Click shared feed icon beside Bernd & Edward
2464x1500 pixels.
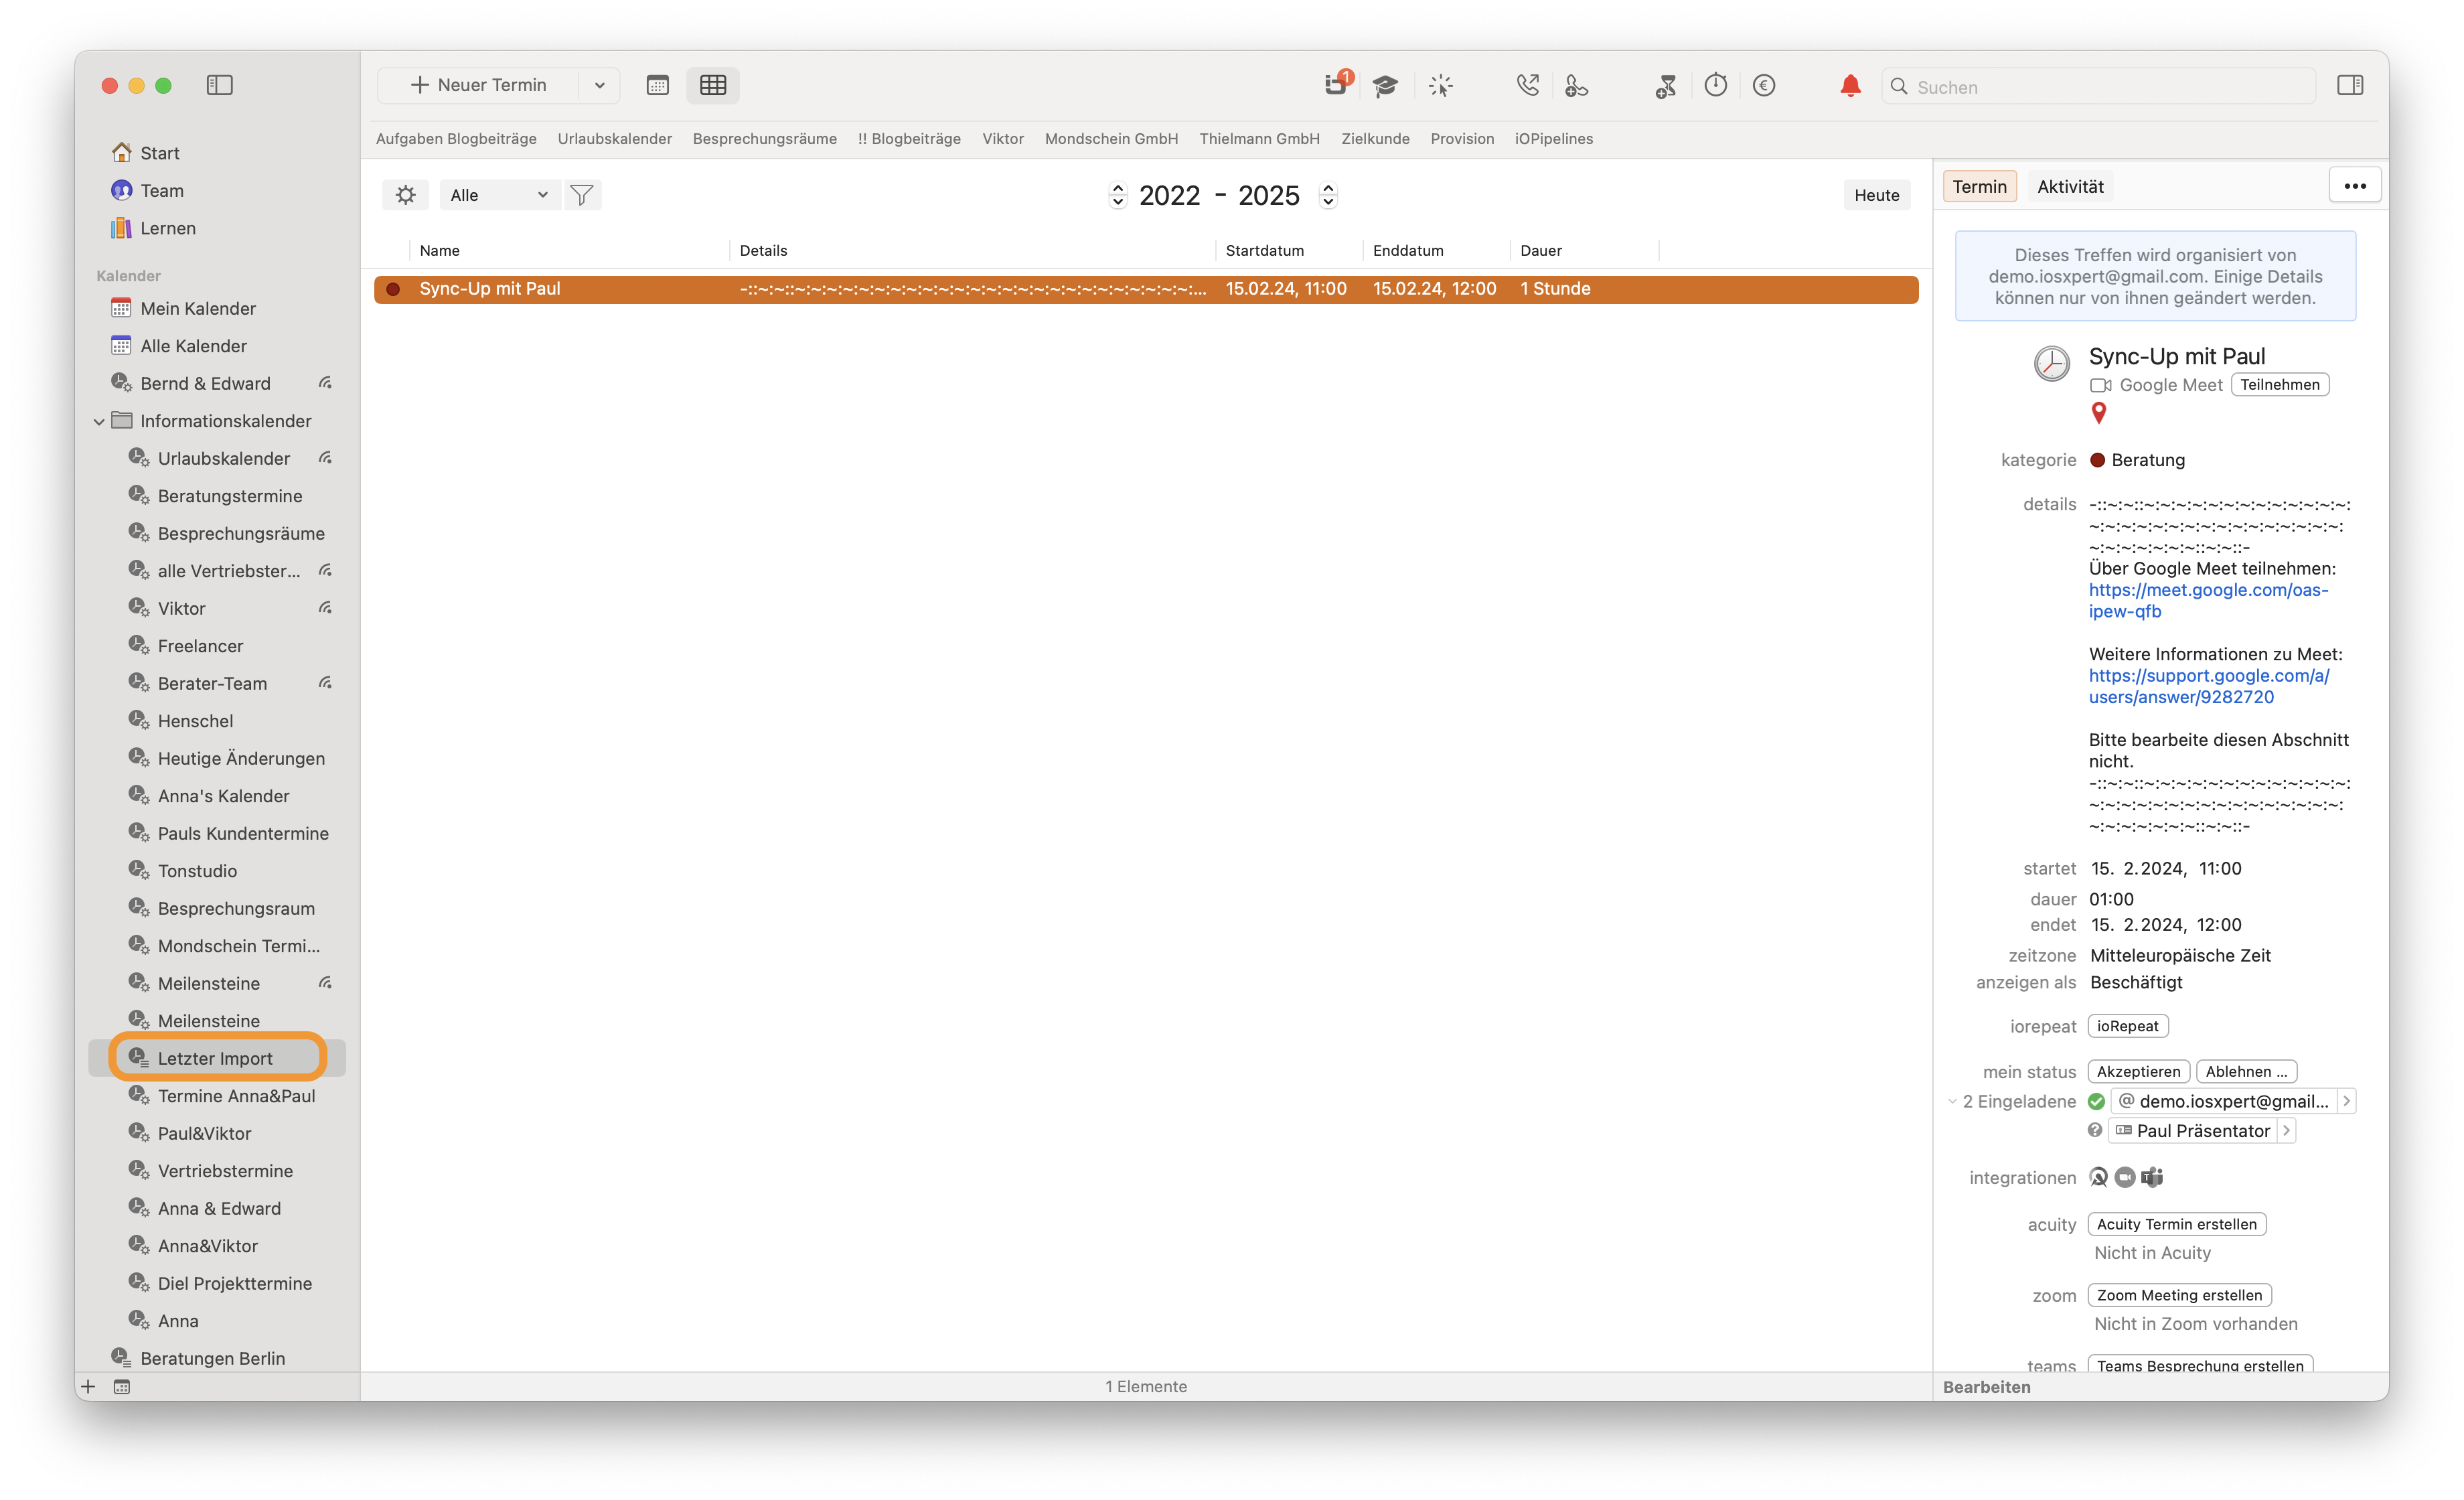pos(325,383)
